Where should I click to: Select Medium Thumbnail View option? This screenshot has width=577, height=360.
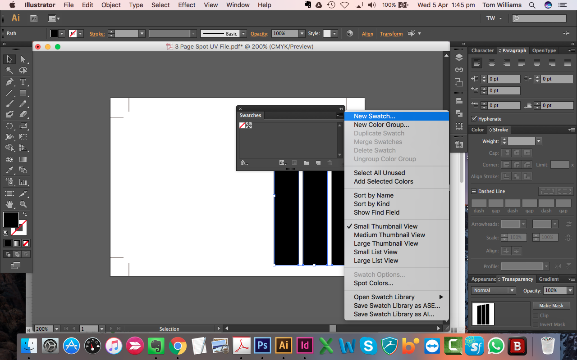click(389, 235)
